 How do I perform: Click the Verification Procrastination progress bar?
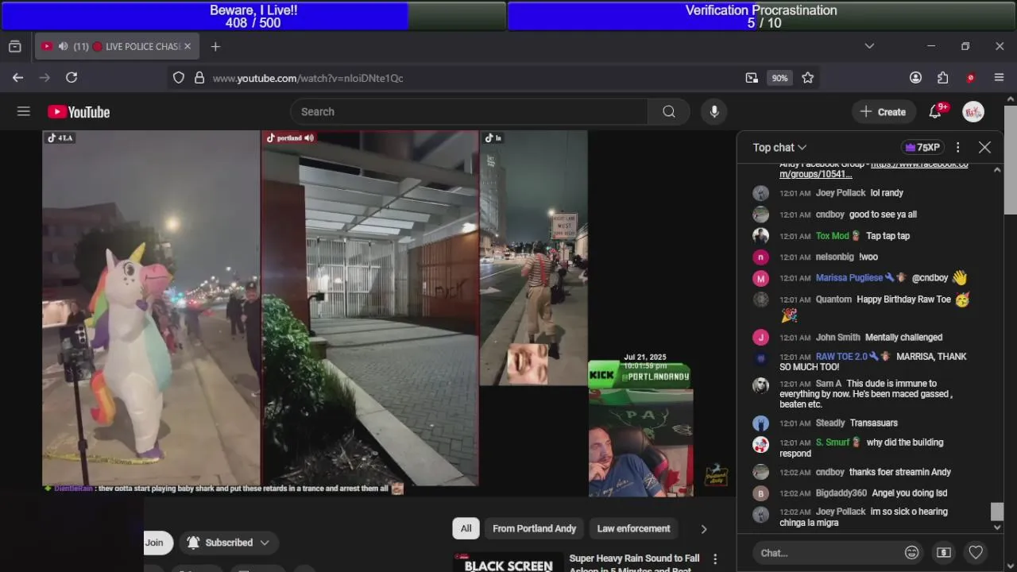(x=761, y=16)
